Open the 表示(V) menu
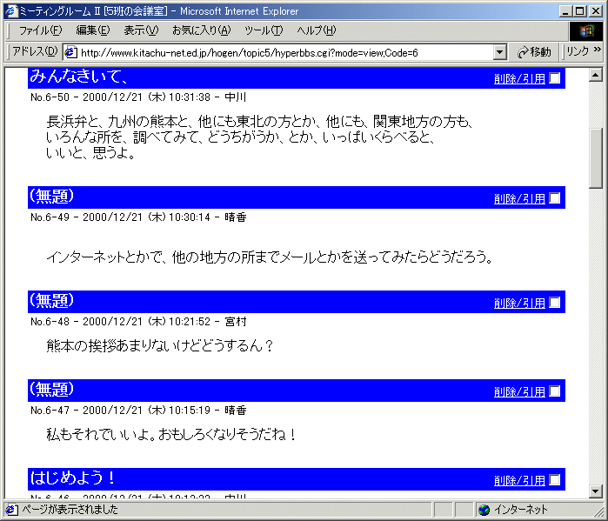The width and height of the screenshot is (608, 521). (141, 30)
